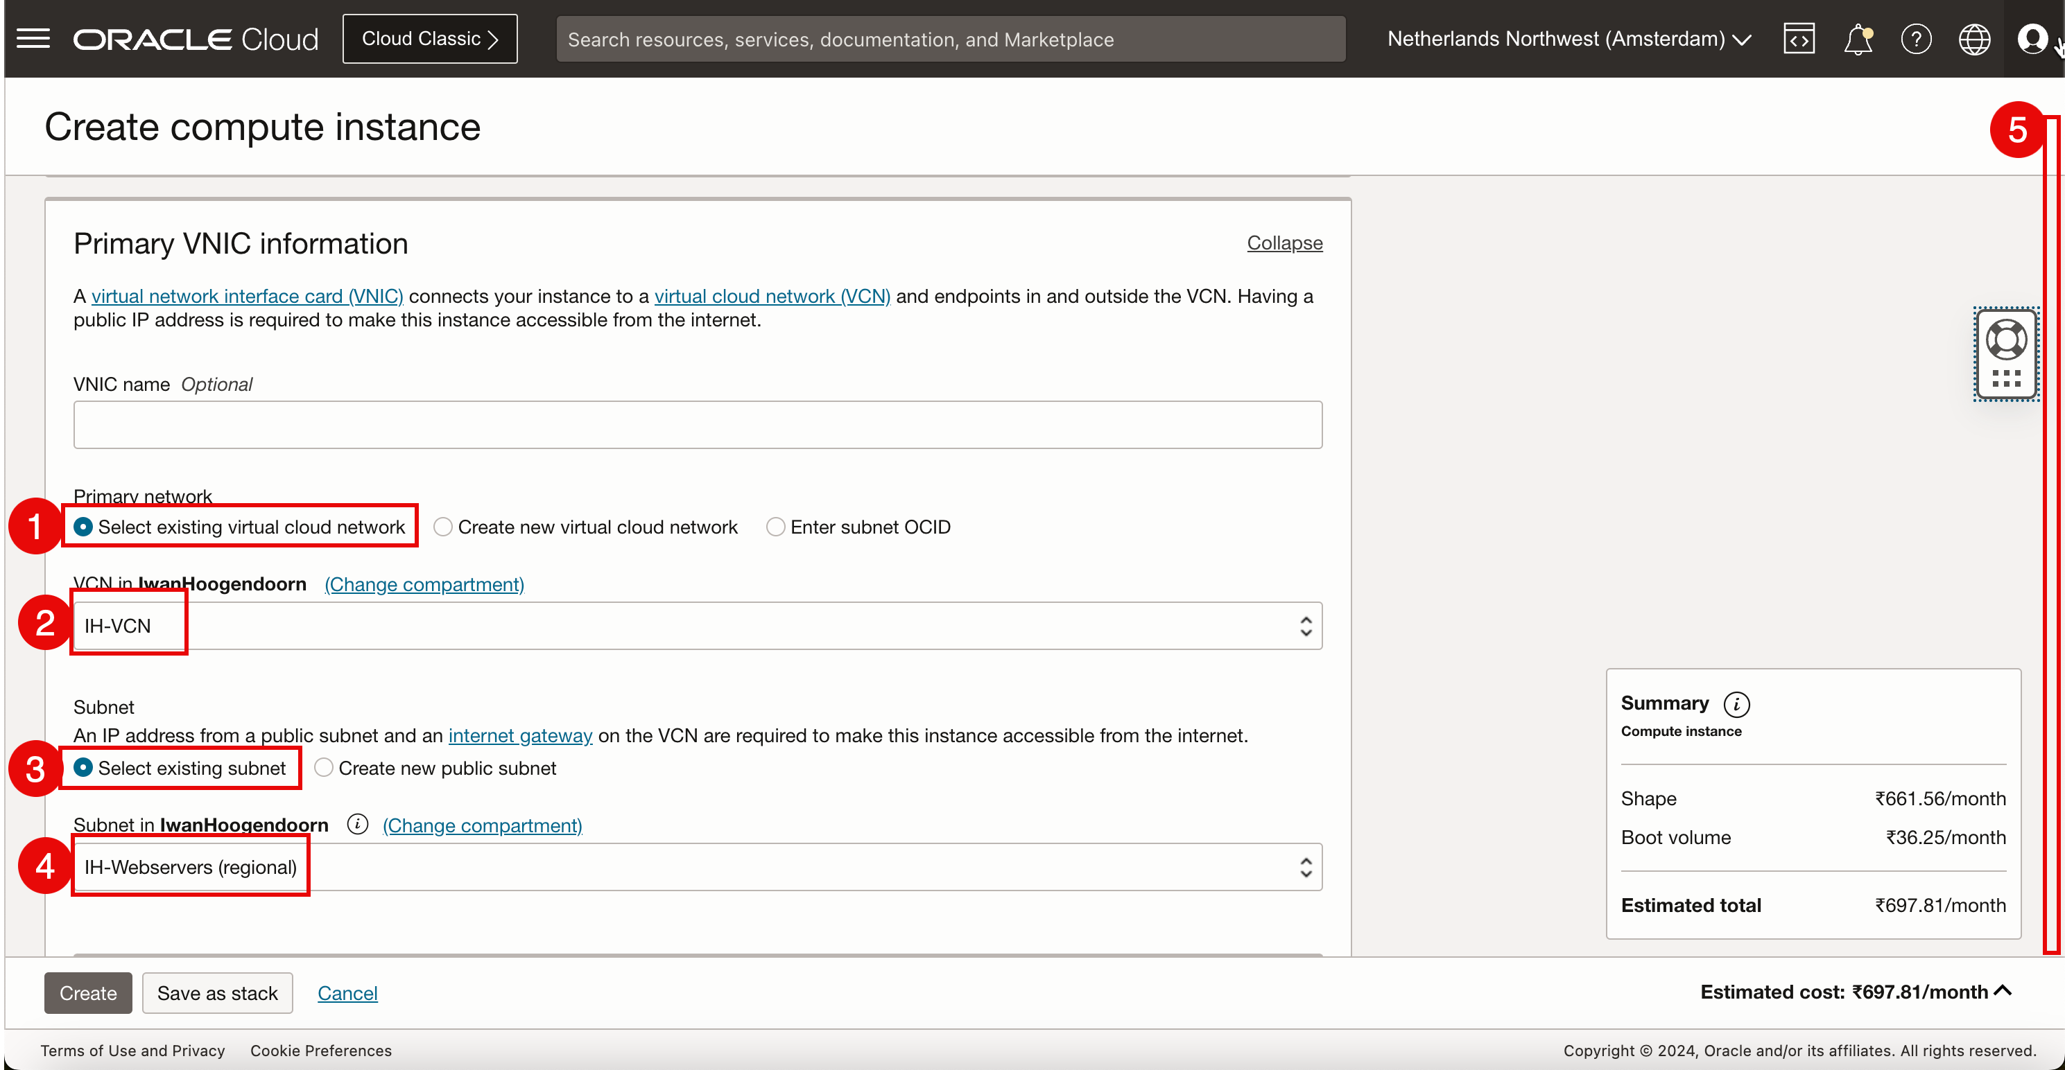Open the help question mark menu

[1916, 38]
